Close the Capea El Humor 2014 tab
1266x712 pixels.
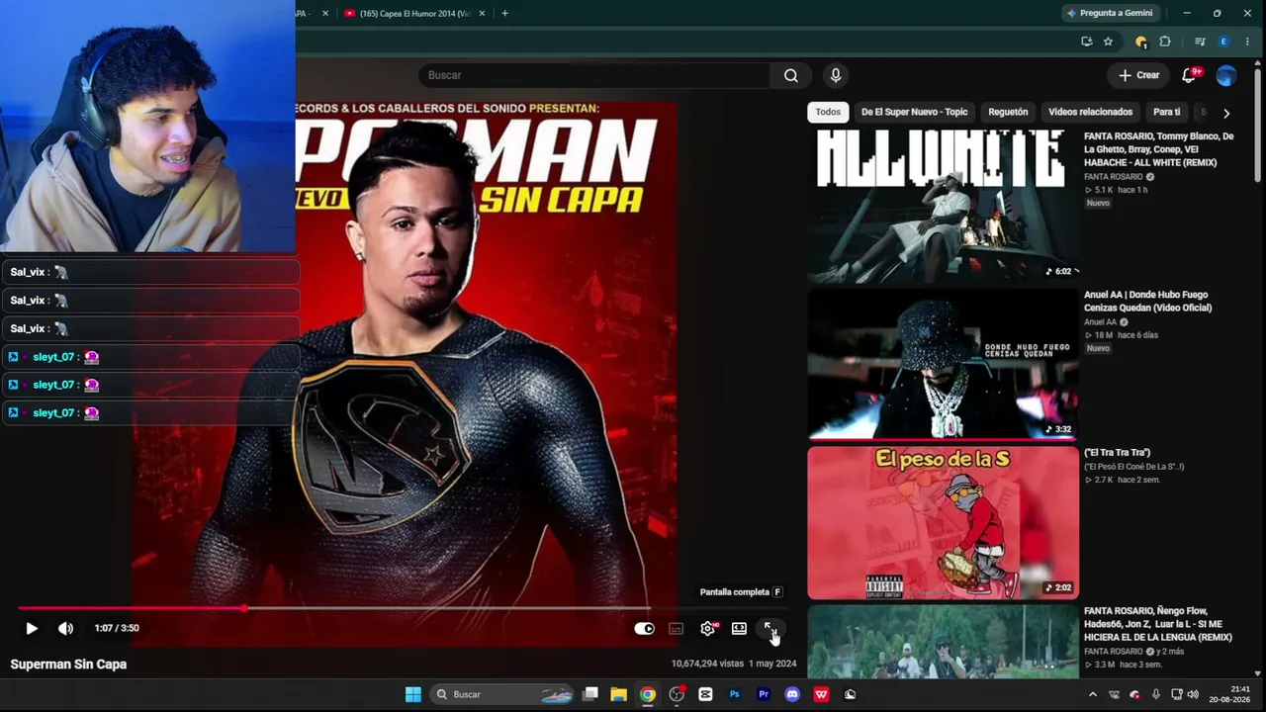[483, 13]
